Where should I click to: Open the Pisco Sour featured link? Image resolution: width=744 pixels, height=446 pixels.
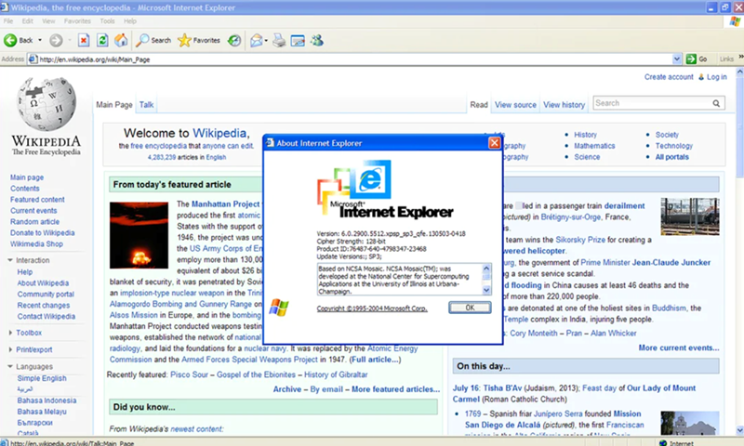coord(189,374)
